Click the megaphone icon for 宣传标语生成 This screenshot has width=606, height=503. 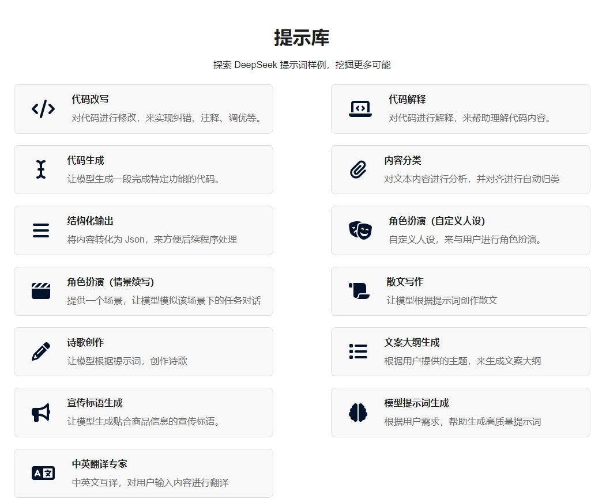[41, 413]
